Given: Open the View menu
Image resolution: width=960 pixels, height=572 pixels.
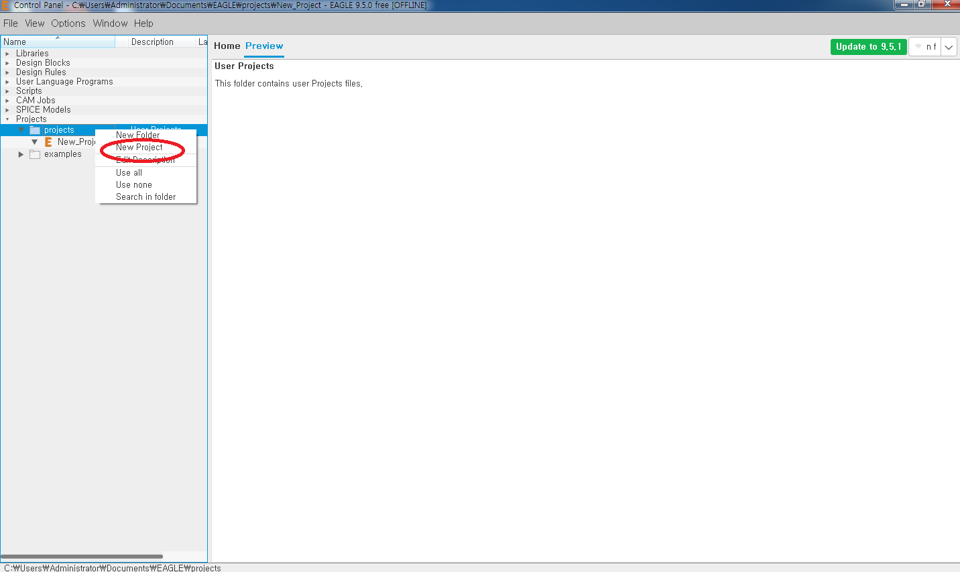Looking at the screenshot, I should pyautogui.click(x=35, y=23).
